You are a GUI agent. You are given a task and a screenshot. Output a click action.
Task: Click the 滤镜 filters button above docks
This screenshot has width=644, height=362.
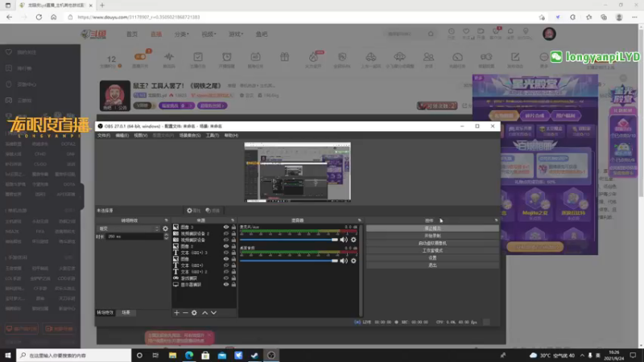click(x=213, y=211)
